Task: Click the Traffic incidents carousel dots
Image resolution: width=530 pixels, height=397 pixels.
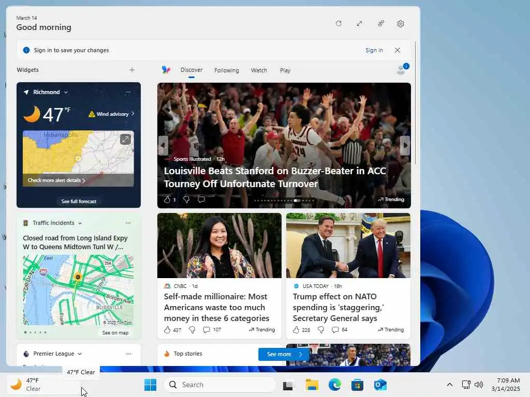Action: pos(35,332)
